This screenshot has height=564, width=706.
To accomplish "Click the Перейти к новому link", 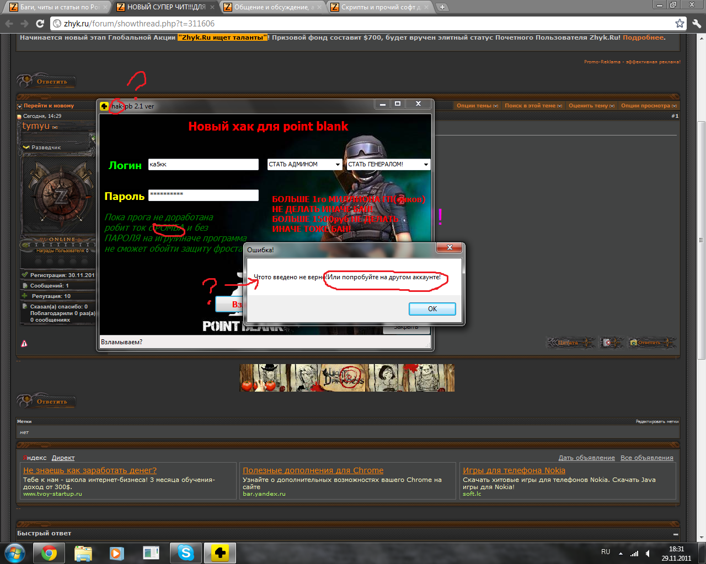I will tap(49, 106).
